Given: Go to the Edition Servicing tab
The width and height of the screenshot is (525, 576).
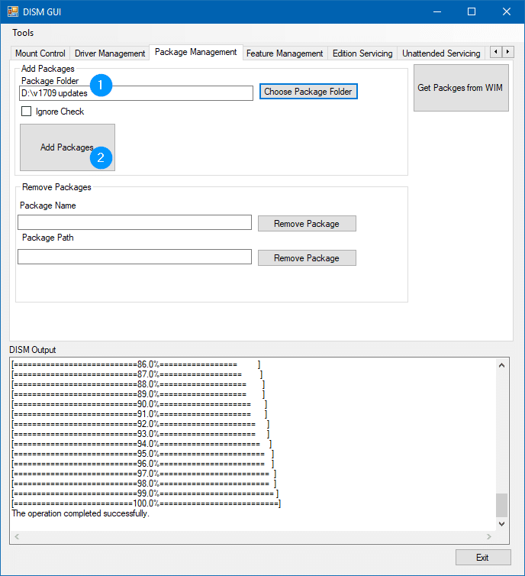Looking at the screenshot, I should (362, 53).
